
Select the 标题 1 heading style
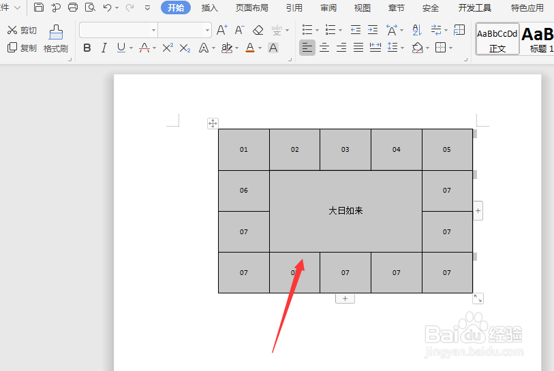(x=538, y=39)
